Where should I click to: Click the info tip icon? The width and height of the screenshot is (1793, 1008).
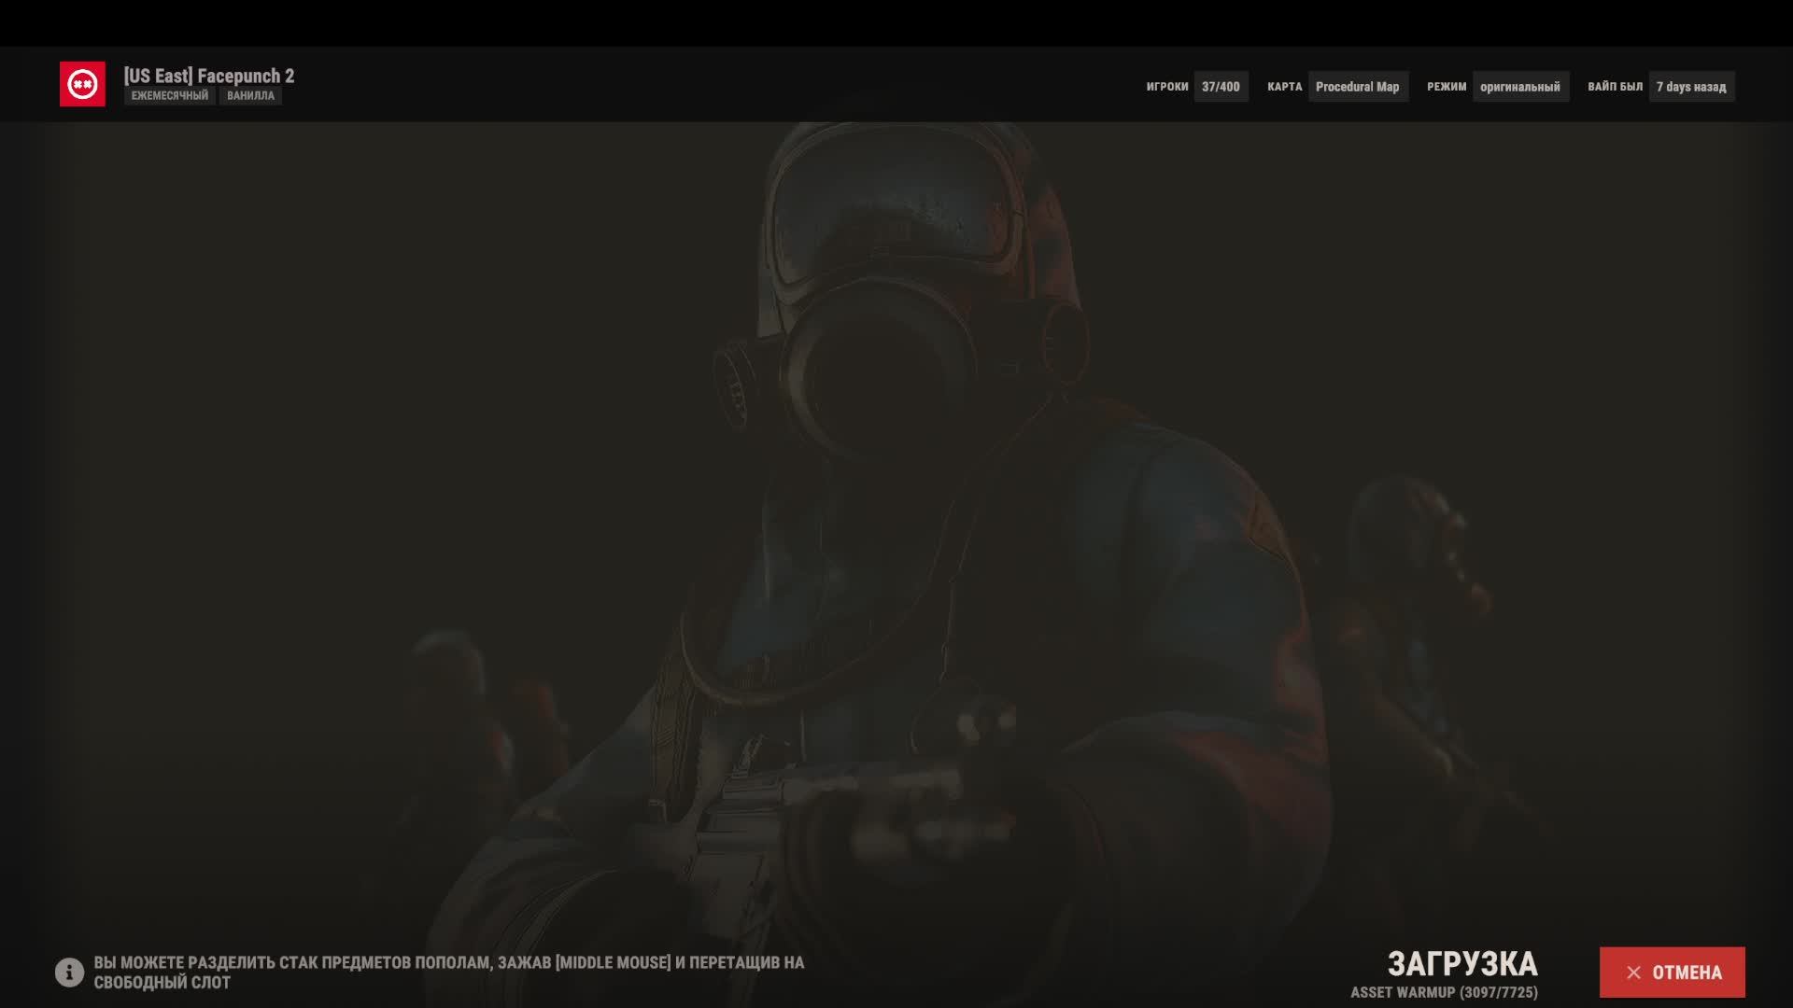pos(69,973)
